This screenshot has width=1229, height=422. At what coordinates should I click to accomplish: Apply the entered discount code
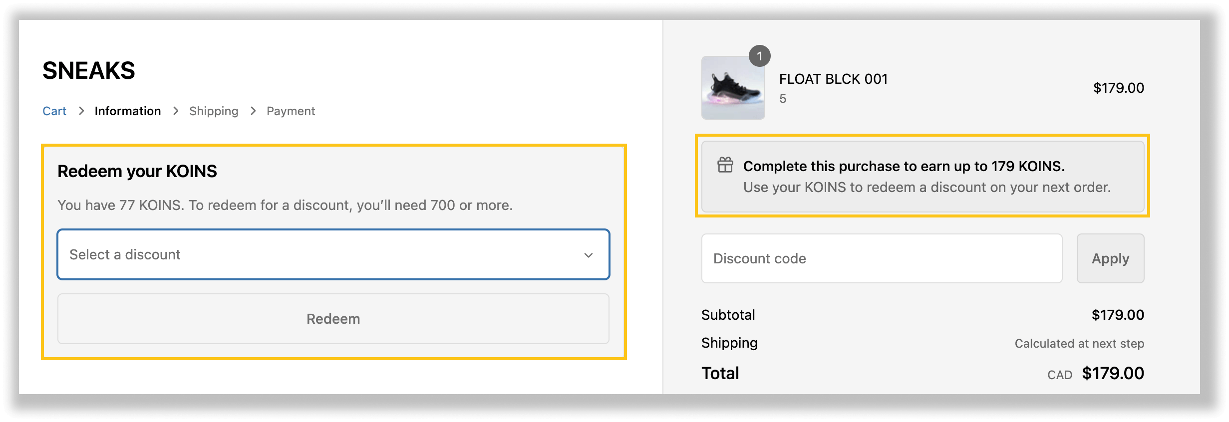1110,258
